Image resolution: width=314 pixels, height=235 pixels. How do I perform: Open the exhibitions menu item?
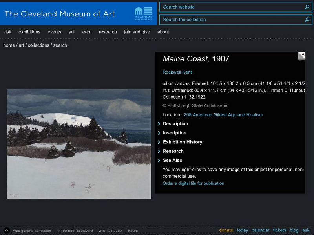(x=29, y=32)
